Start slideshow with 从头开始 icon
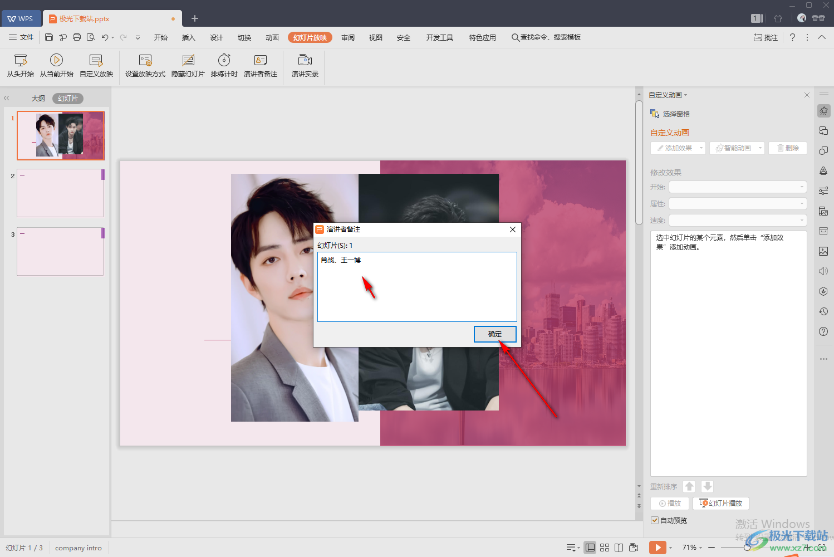834x557 pixels. (x=21, y=60)
